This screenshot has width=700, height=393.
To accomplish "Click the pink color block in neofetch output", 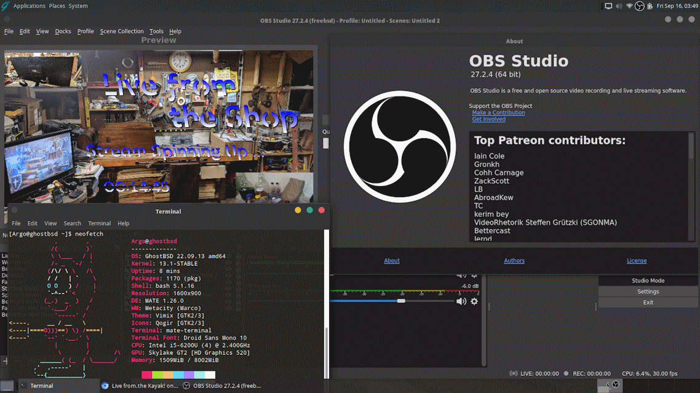I will pos(147,375).
